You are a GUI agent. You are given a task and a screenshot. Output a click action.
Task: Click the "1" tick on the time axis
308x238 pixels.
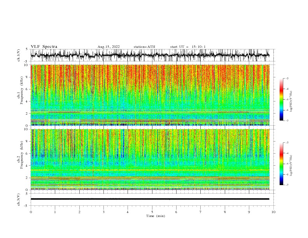point(55,212)
